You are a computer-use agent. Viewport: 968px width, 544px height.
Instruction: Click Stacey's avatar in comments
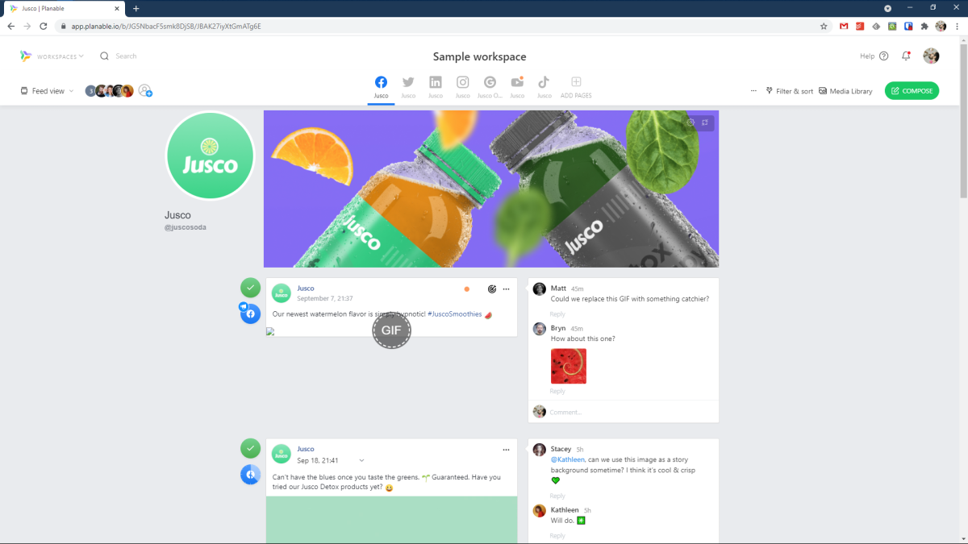pos(540,450)
